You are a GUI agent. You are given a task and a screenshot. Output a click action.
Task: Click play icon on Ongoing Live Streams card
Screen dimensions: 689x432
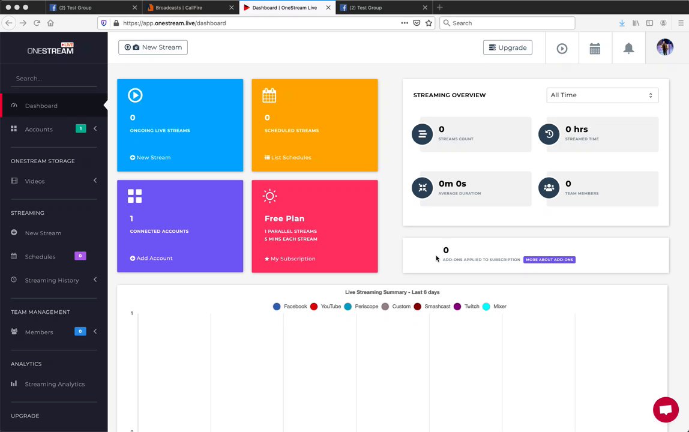(x=136, y=95)
